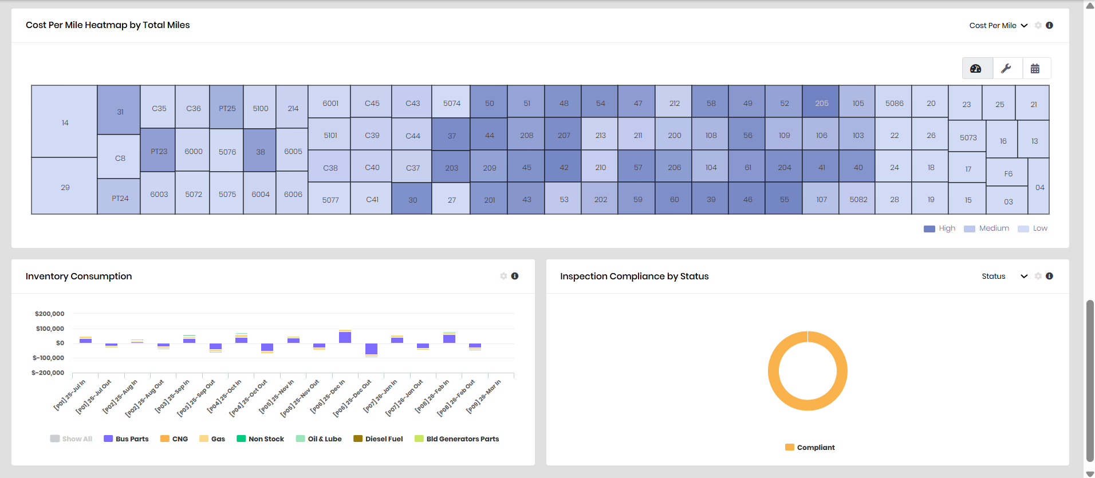Image resolution: width=1095 pixels, height=478 pixels.
Task: Toggle Bus Parts legend series
Action: 126,439
